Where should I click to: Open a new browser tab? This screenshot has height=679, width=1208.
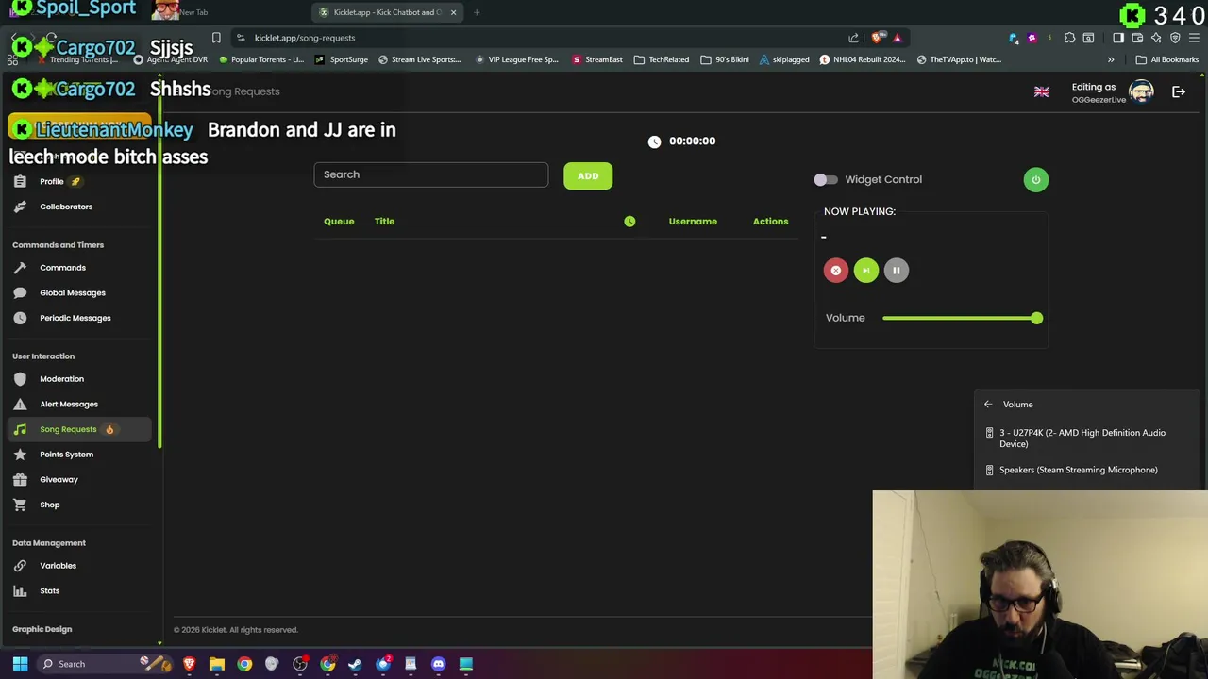point(477,12)
